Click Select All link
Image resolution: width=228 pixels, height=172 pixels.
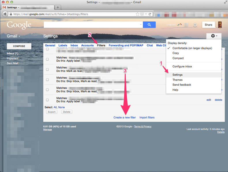pyautogui.click(x=55, y=107)
